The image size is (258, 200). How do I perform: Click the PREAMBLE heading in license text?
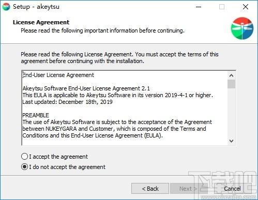coord(36,115)
